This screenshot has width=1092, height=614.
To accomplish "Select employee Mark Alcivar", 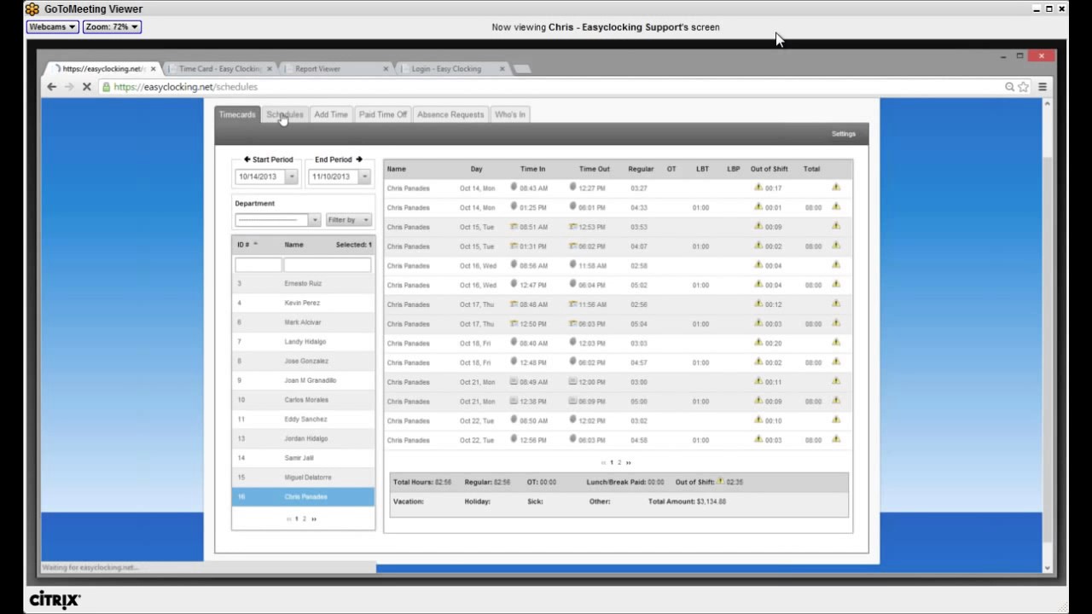I will point(303,322).
